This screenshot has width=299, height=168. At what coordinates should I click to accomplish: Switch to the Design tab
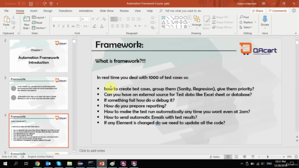[48, 11]
